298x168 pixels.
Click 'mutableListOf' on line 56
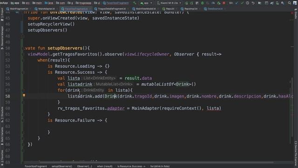157,84
